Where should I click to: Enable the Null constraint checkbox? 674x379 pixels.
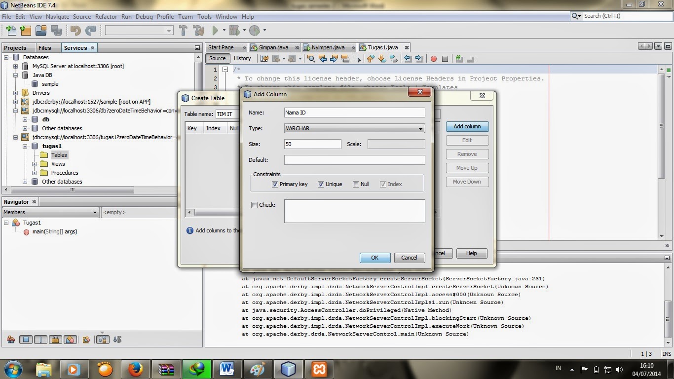(x=356, y=184)
